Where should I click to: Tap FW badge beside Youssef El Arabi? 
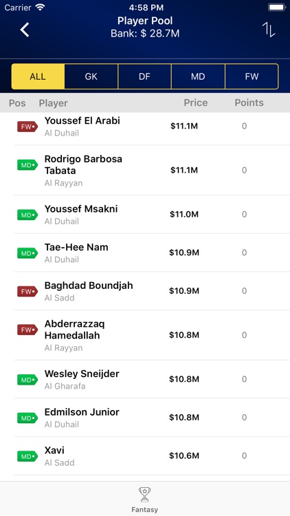coord(27,127)
